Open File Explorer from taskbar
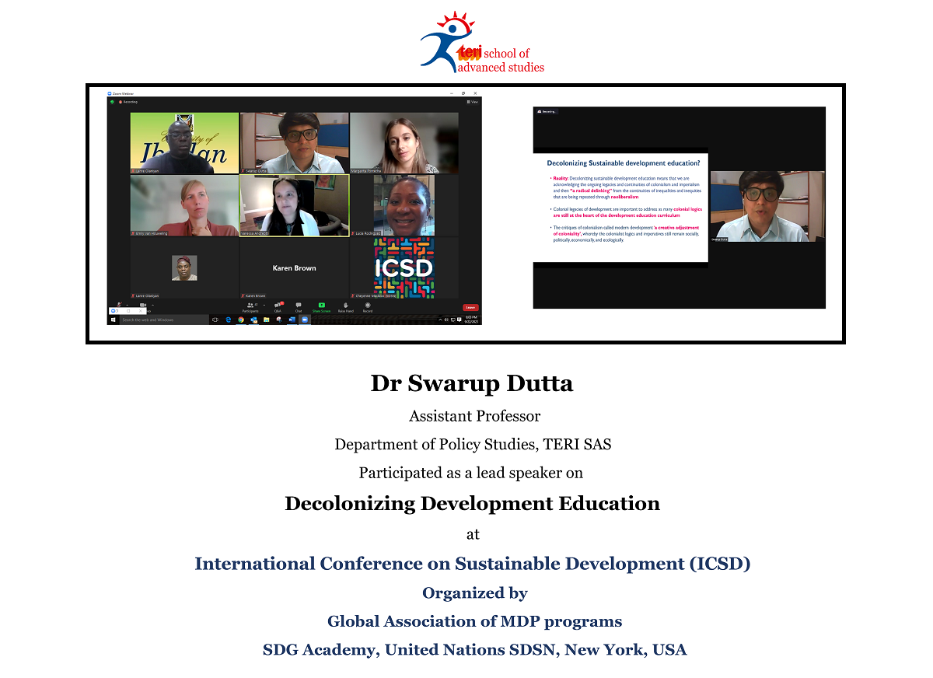Screen dimensions: 933x678 pyautogui.click(x=267, y=320)
